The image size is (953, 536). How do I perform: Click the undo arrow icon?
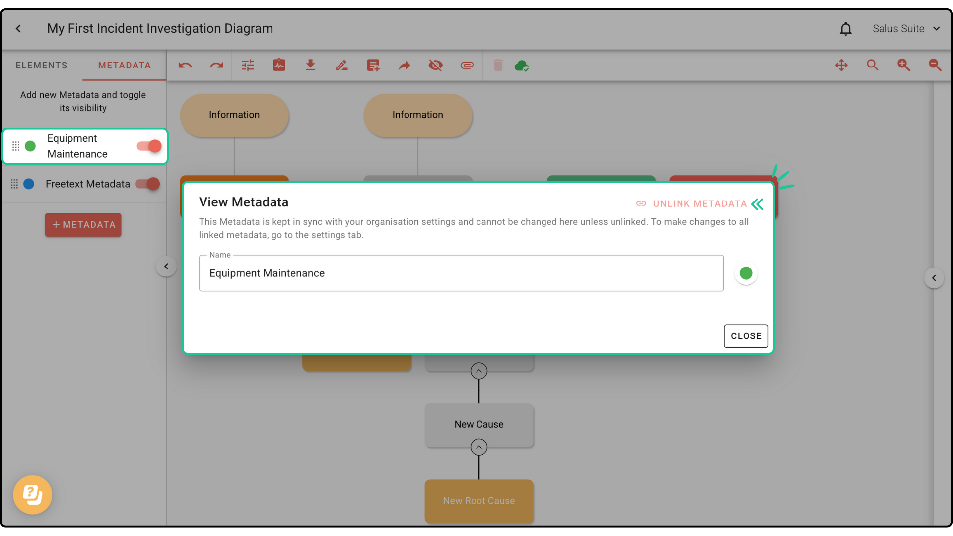(x=185, y=65)
